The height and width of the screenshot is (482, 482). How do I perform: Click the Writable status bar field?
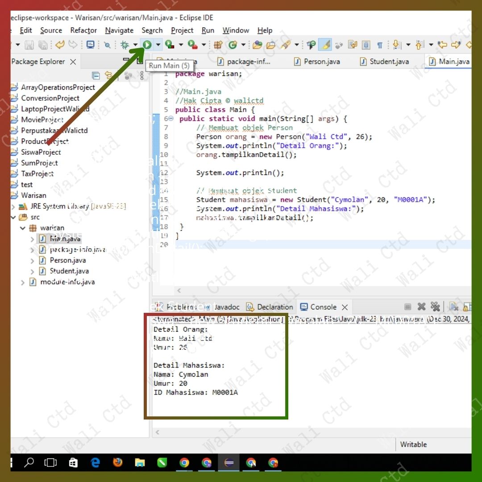413,444
